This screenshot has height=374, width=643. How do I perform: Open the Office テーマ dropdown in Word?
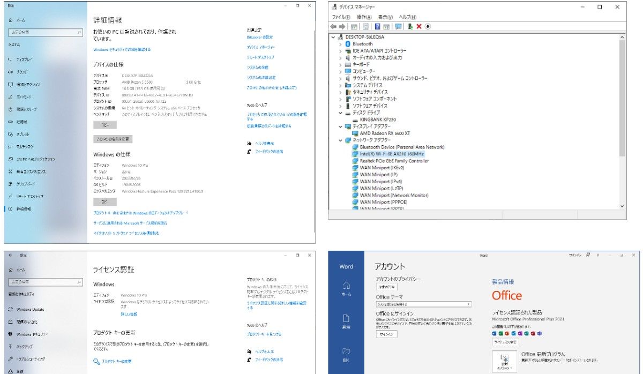[423, 304]
